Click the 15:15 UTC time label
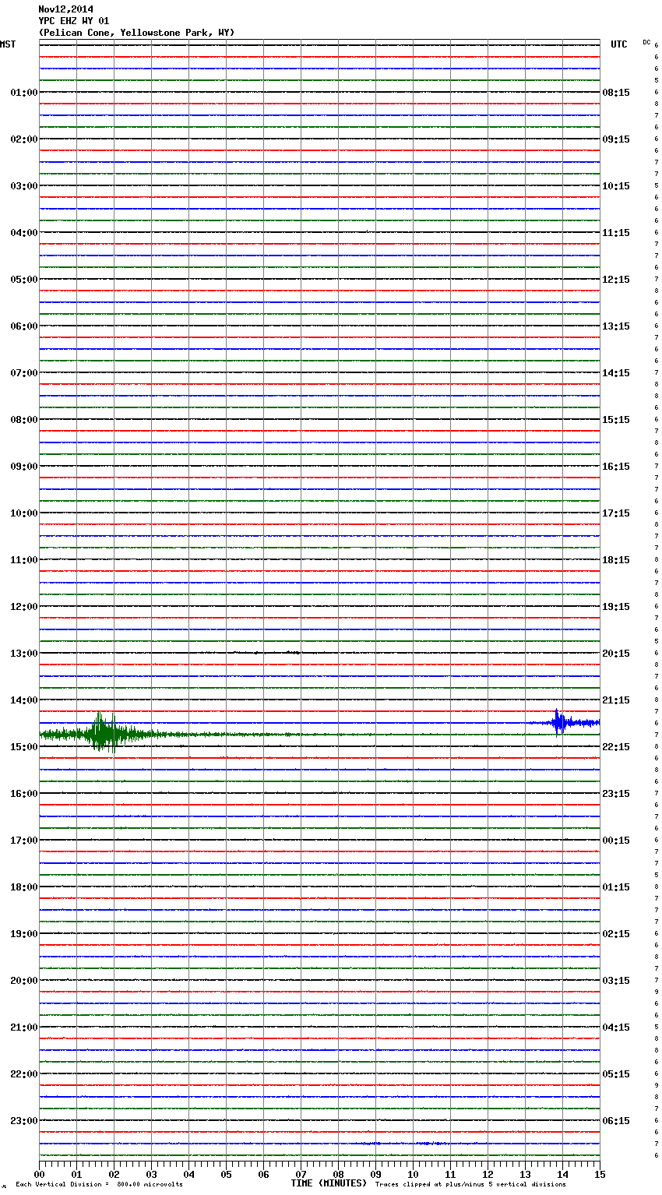The width and height of the screenshot is (662, 1195). point(616,420)
